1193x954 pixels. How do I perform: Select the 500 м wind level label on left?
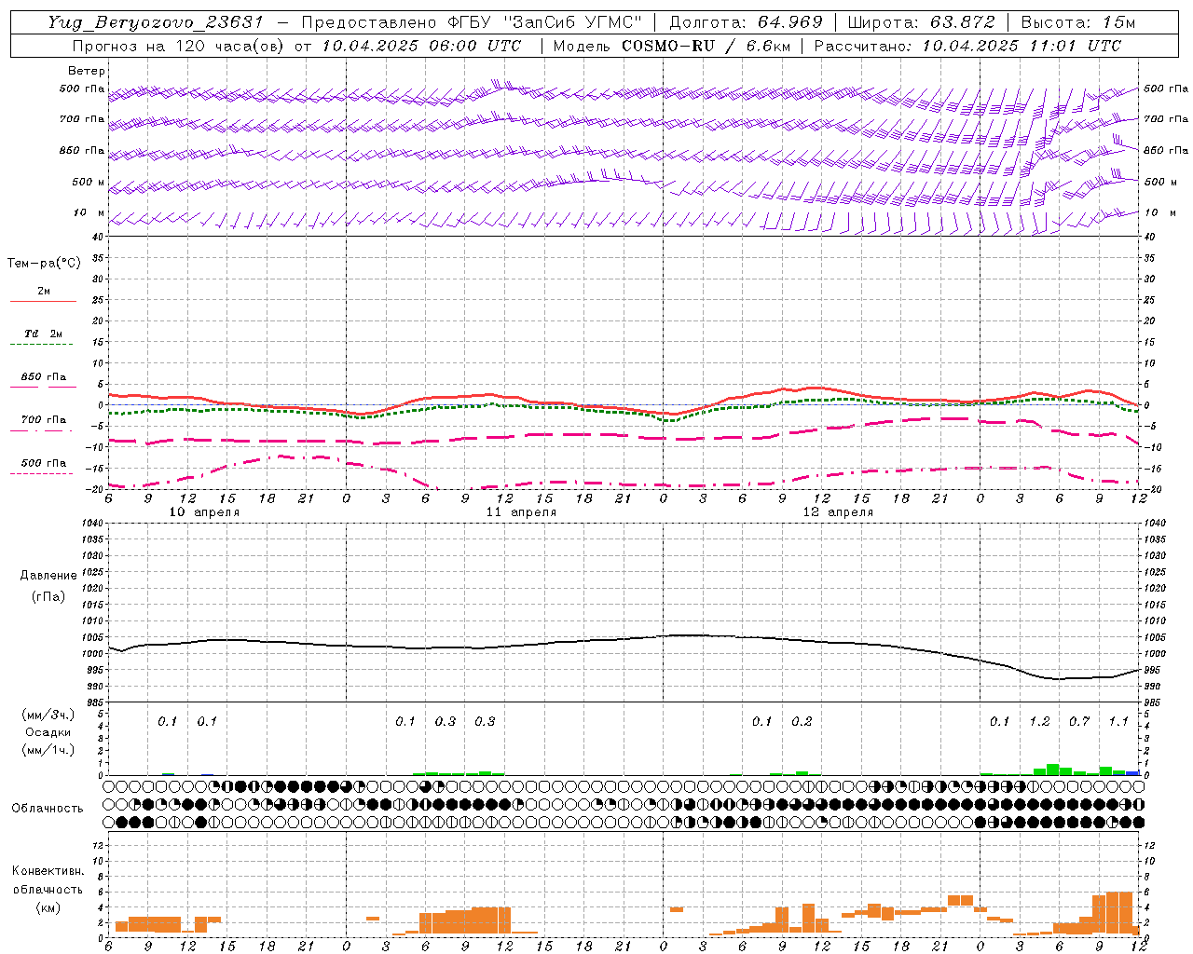[89, 182]
